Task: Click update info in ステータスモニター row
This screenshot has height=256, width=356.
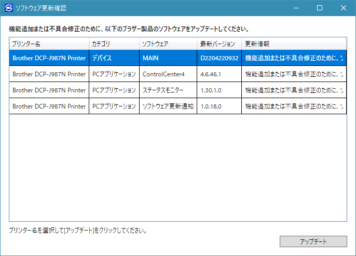Action: tap(294, 90)
